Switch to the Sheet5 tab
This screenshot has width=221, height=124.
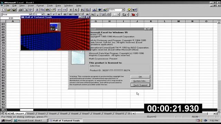[64, 114]
